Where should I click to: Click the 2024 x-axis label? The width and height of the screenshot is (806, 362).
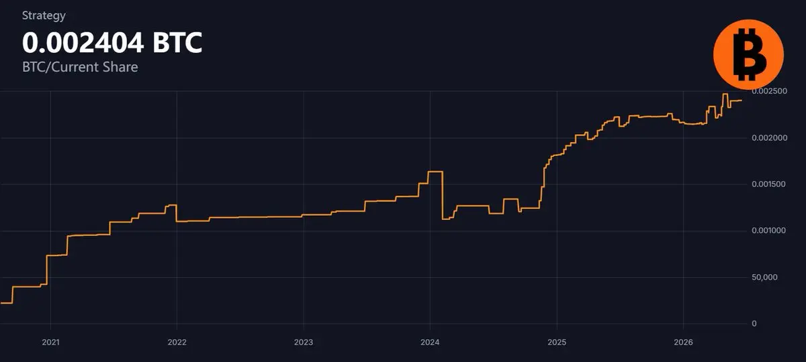[x=430, y=343]
